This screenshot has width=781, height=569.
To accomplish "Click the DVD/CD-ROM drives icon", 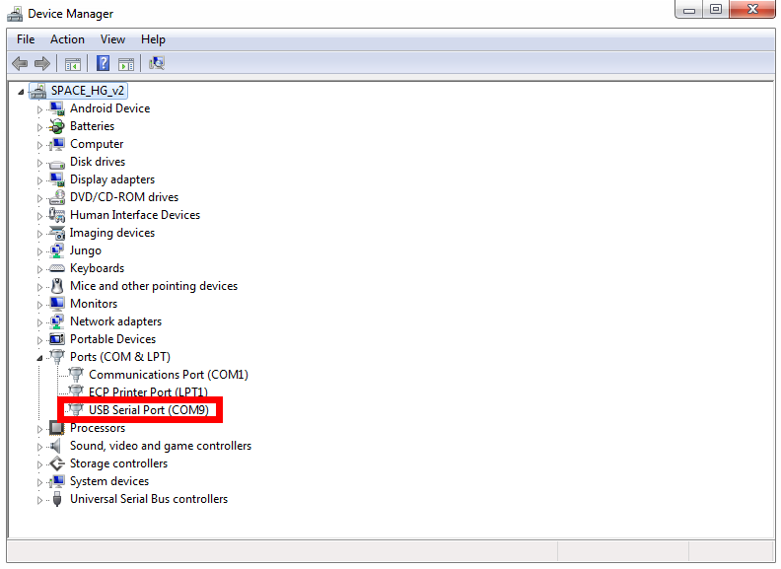I will [x=57, y=198].
